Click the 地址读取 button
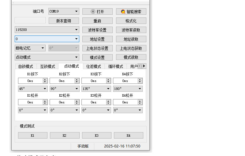This screenshot has width=245, height=156. click(x=131, y=39)
